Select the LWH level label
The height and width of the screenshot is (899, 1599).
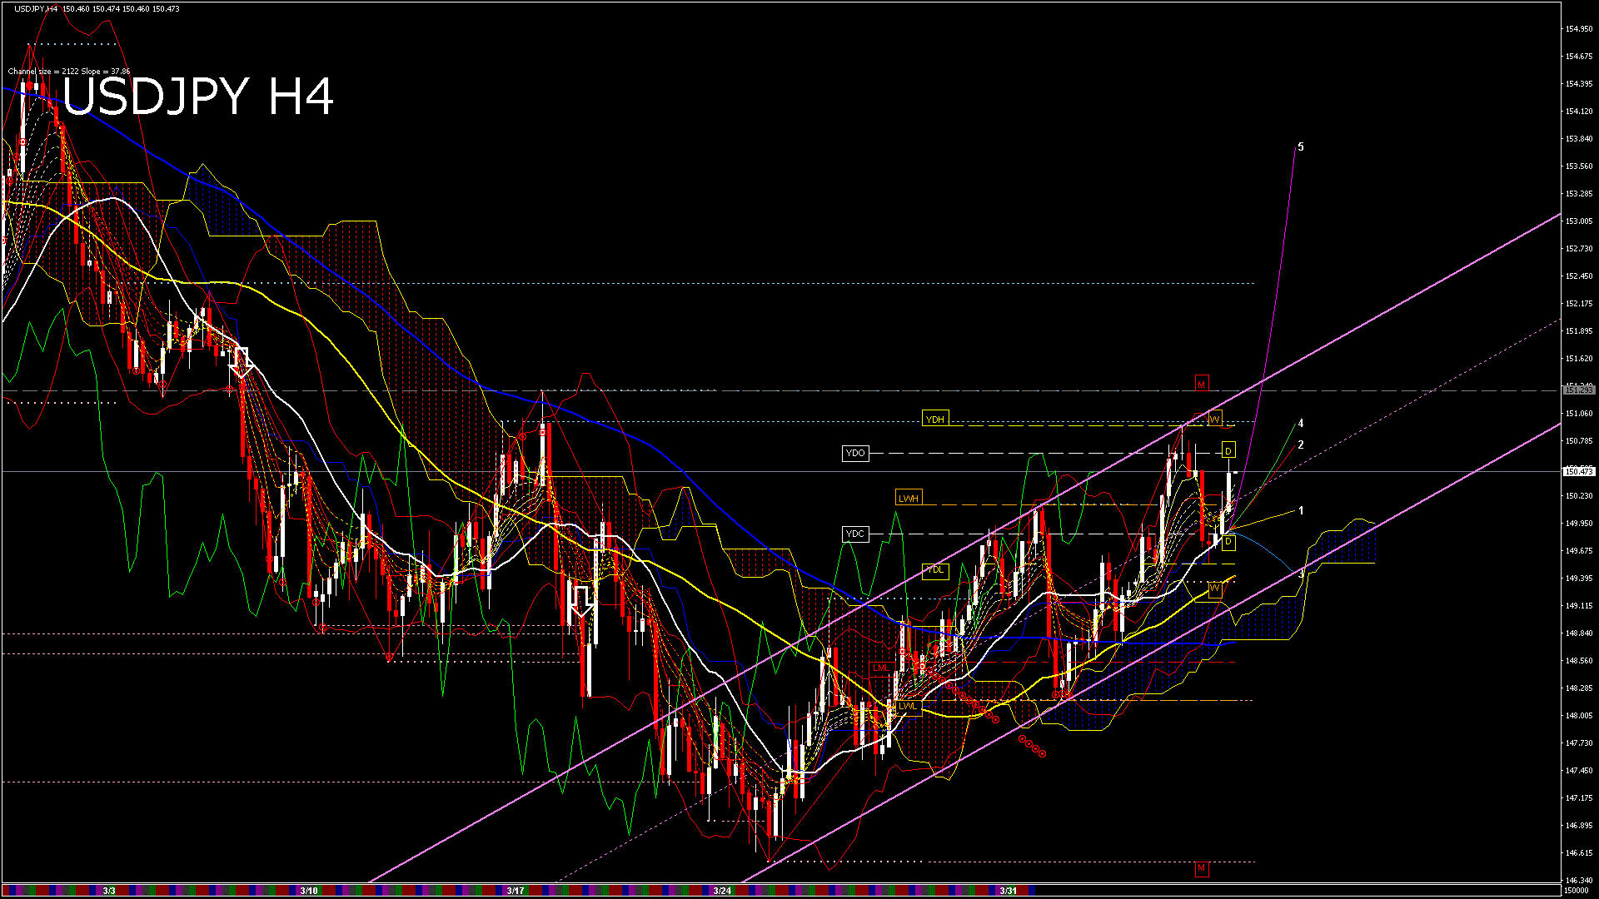(909, 499)
